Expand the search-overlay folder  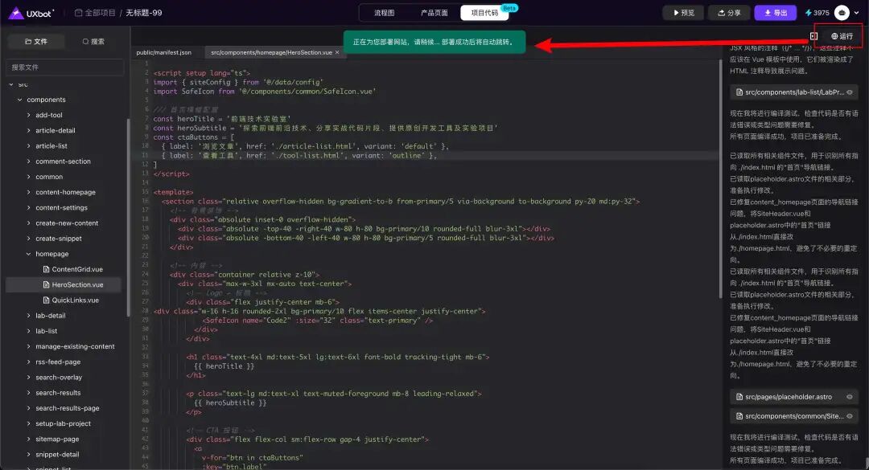pyautogui.click(x=29, y=378)
